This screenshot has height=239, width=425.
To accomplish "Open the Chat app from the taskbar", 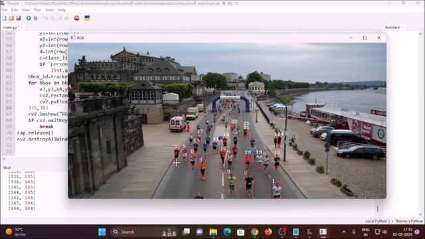I will point(199,232).
